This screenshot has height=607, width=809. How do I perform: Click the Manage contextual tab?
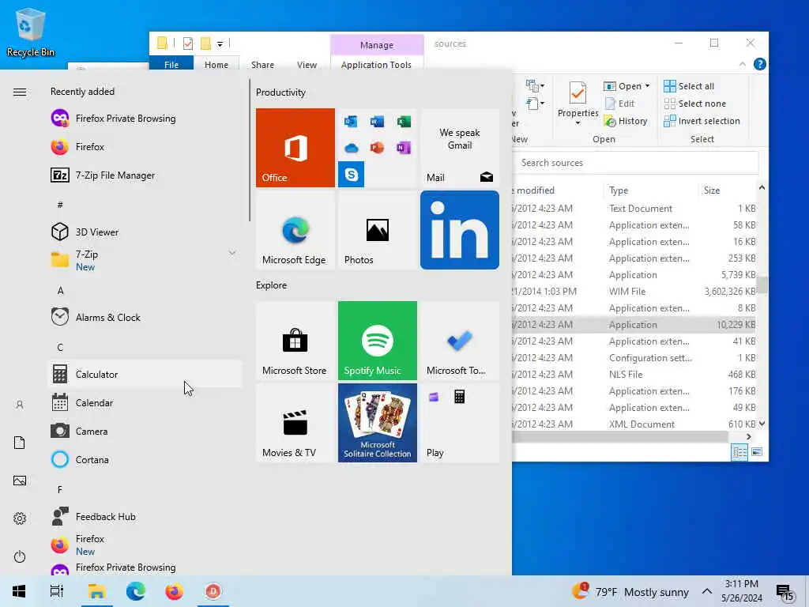(377, 45)
